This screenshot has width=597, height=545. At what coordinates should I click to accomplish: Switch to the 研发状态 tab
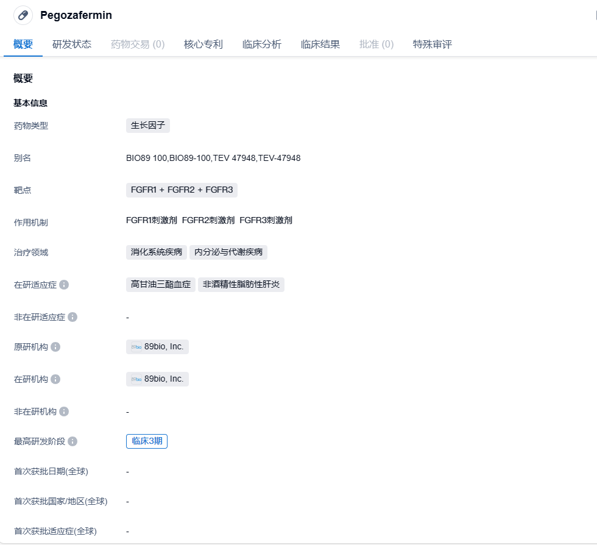coord(72,45)
